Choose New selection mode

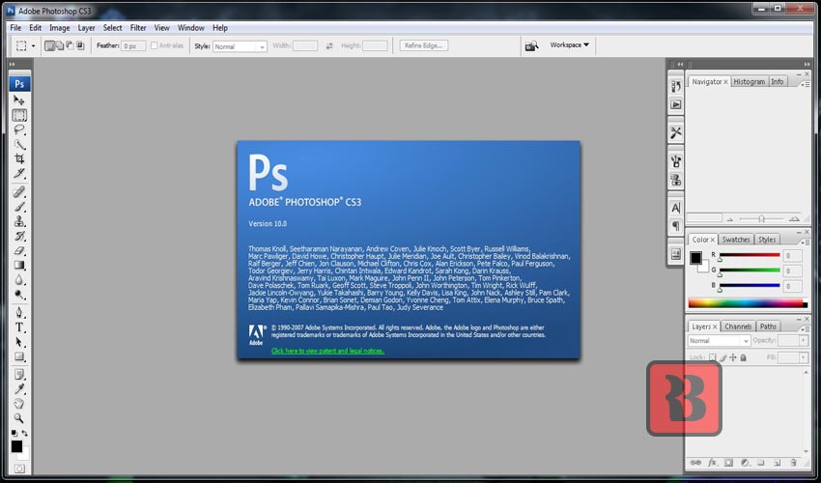pyautogui.click(x=49, y=45)
